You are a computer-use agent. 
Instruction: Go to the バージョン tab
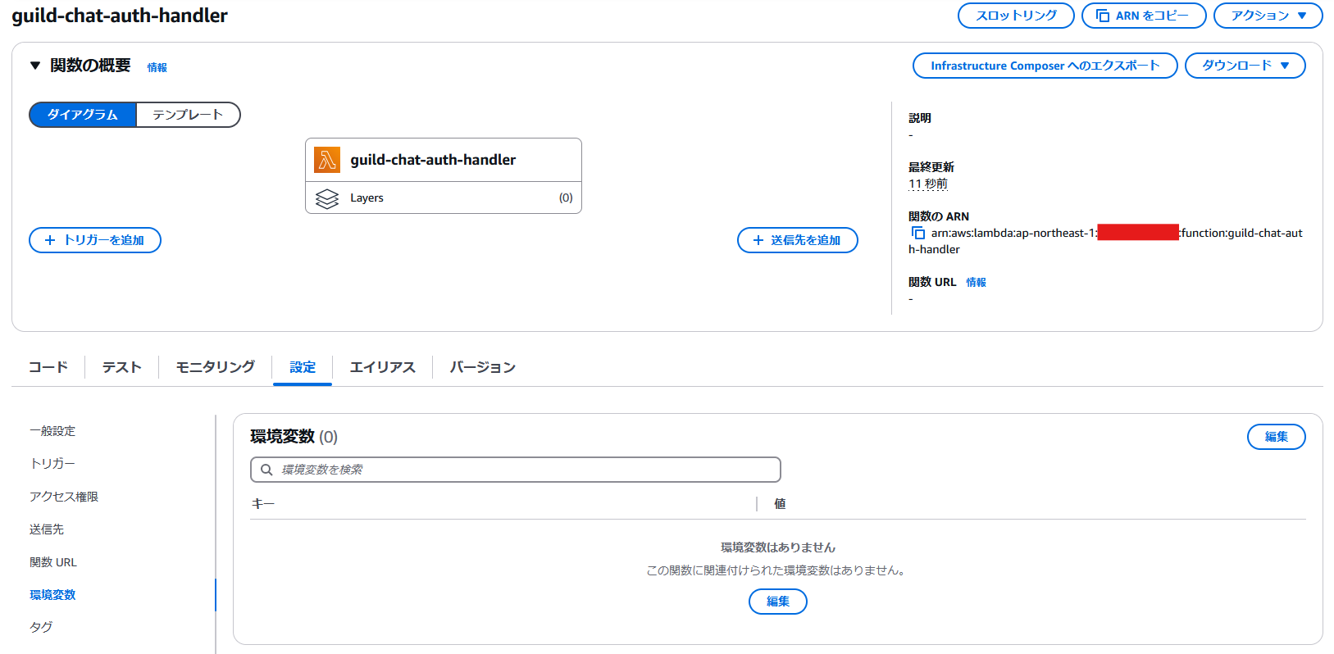tap(483, 367)
